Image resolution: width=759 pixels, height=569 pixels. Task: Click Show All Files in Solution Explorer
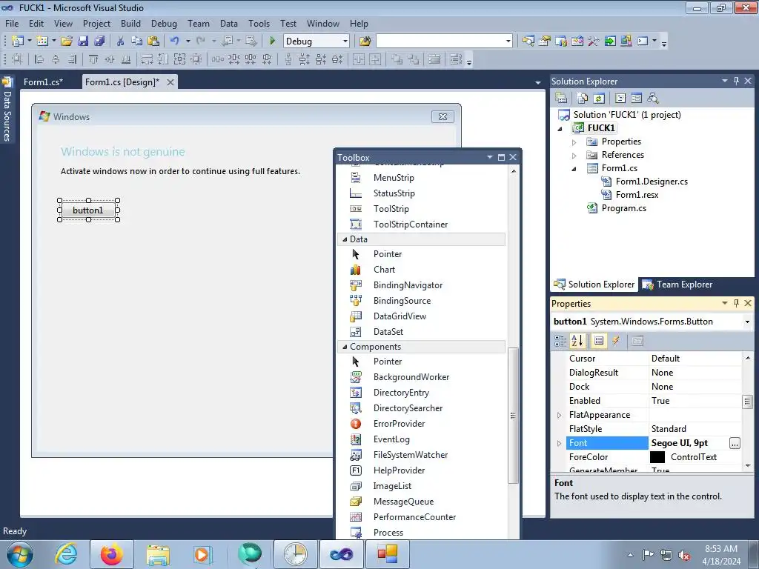tap(583, 99)
